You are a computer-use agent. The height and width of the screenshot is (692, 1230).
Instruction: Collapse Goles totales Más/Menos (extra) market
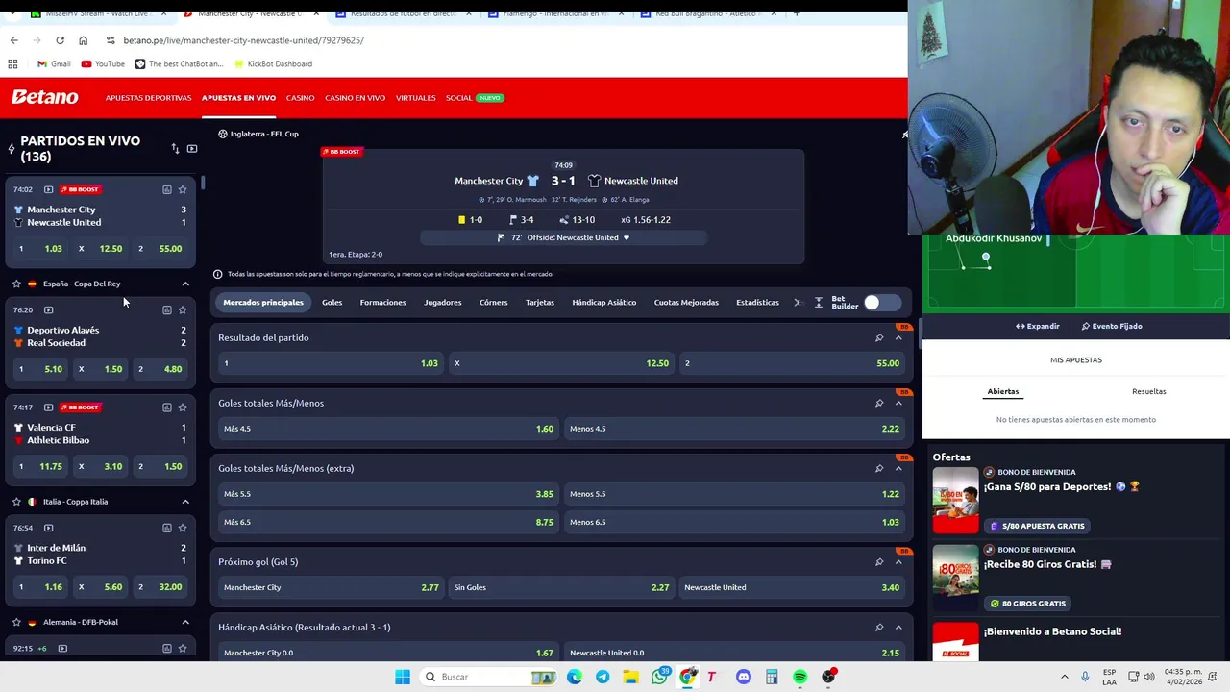point(898,468)
